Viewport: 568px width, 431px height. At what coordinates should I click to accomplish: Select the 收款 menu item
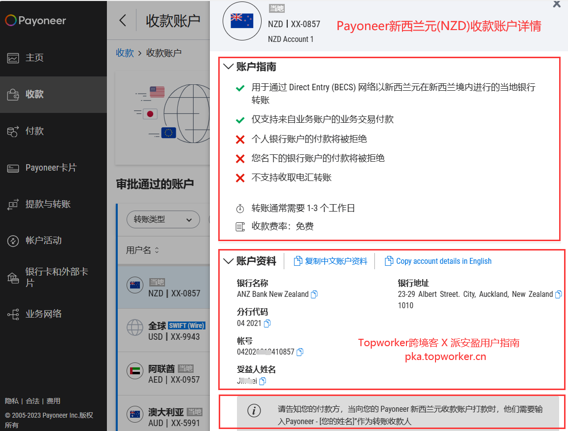[53, 94]
